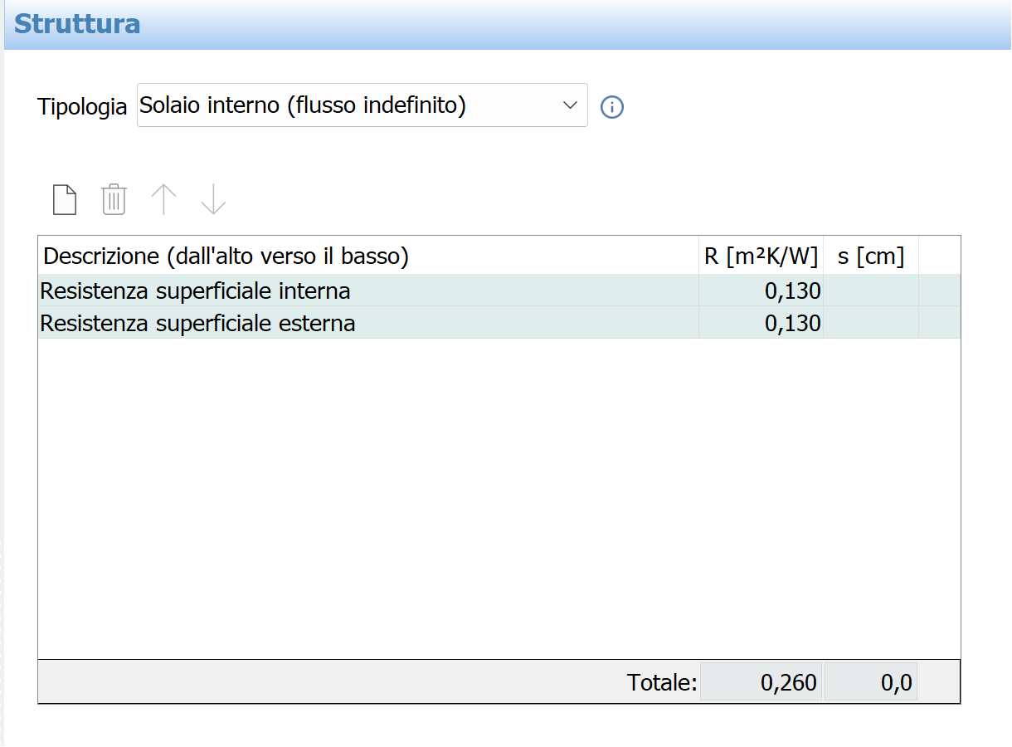This screenshot has height=747, width=1012.
Task: Open the Tipologia dropdown
Action: coord(362,105)
